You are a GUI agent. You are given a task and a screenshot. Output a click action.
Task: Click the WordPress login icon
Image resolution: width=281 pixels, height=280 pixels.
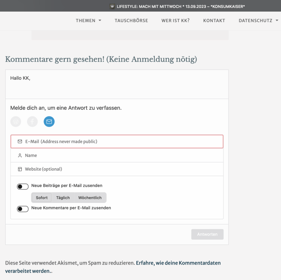click(16, 121)
